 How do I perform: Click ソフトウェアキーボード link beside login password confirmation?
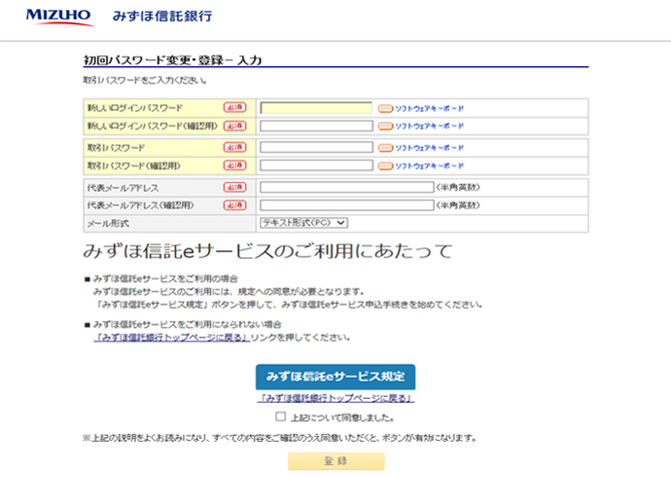point(429,127)
